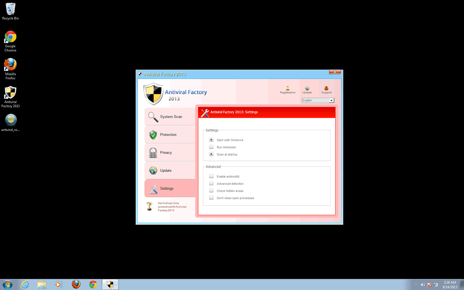Enable Run minimized option

click(x=212, y=147)
